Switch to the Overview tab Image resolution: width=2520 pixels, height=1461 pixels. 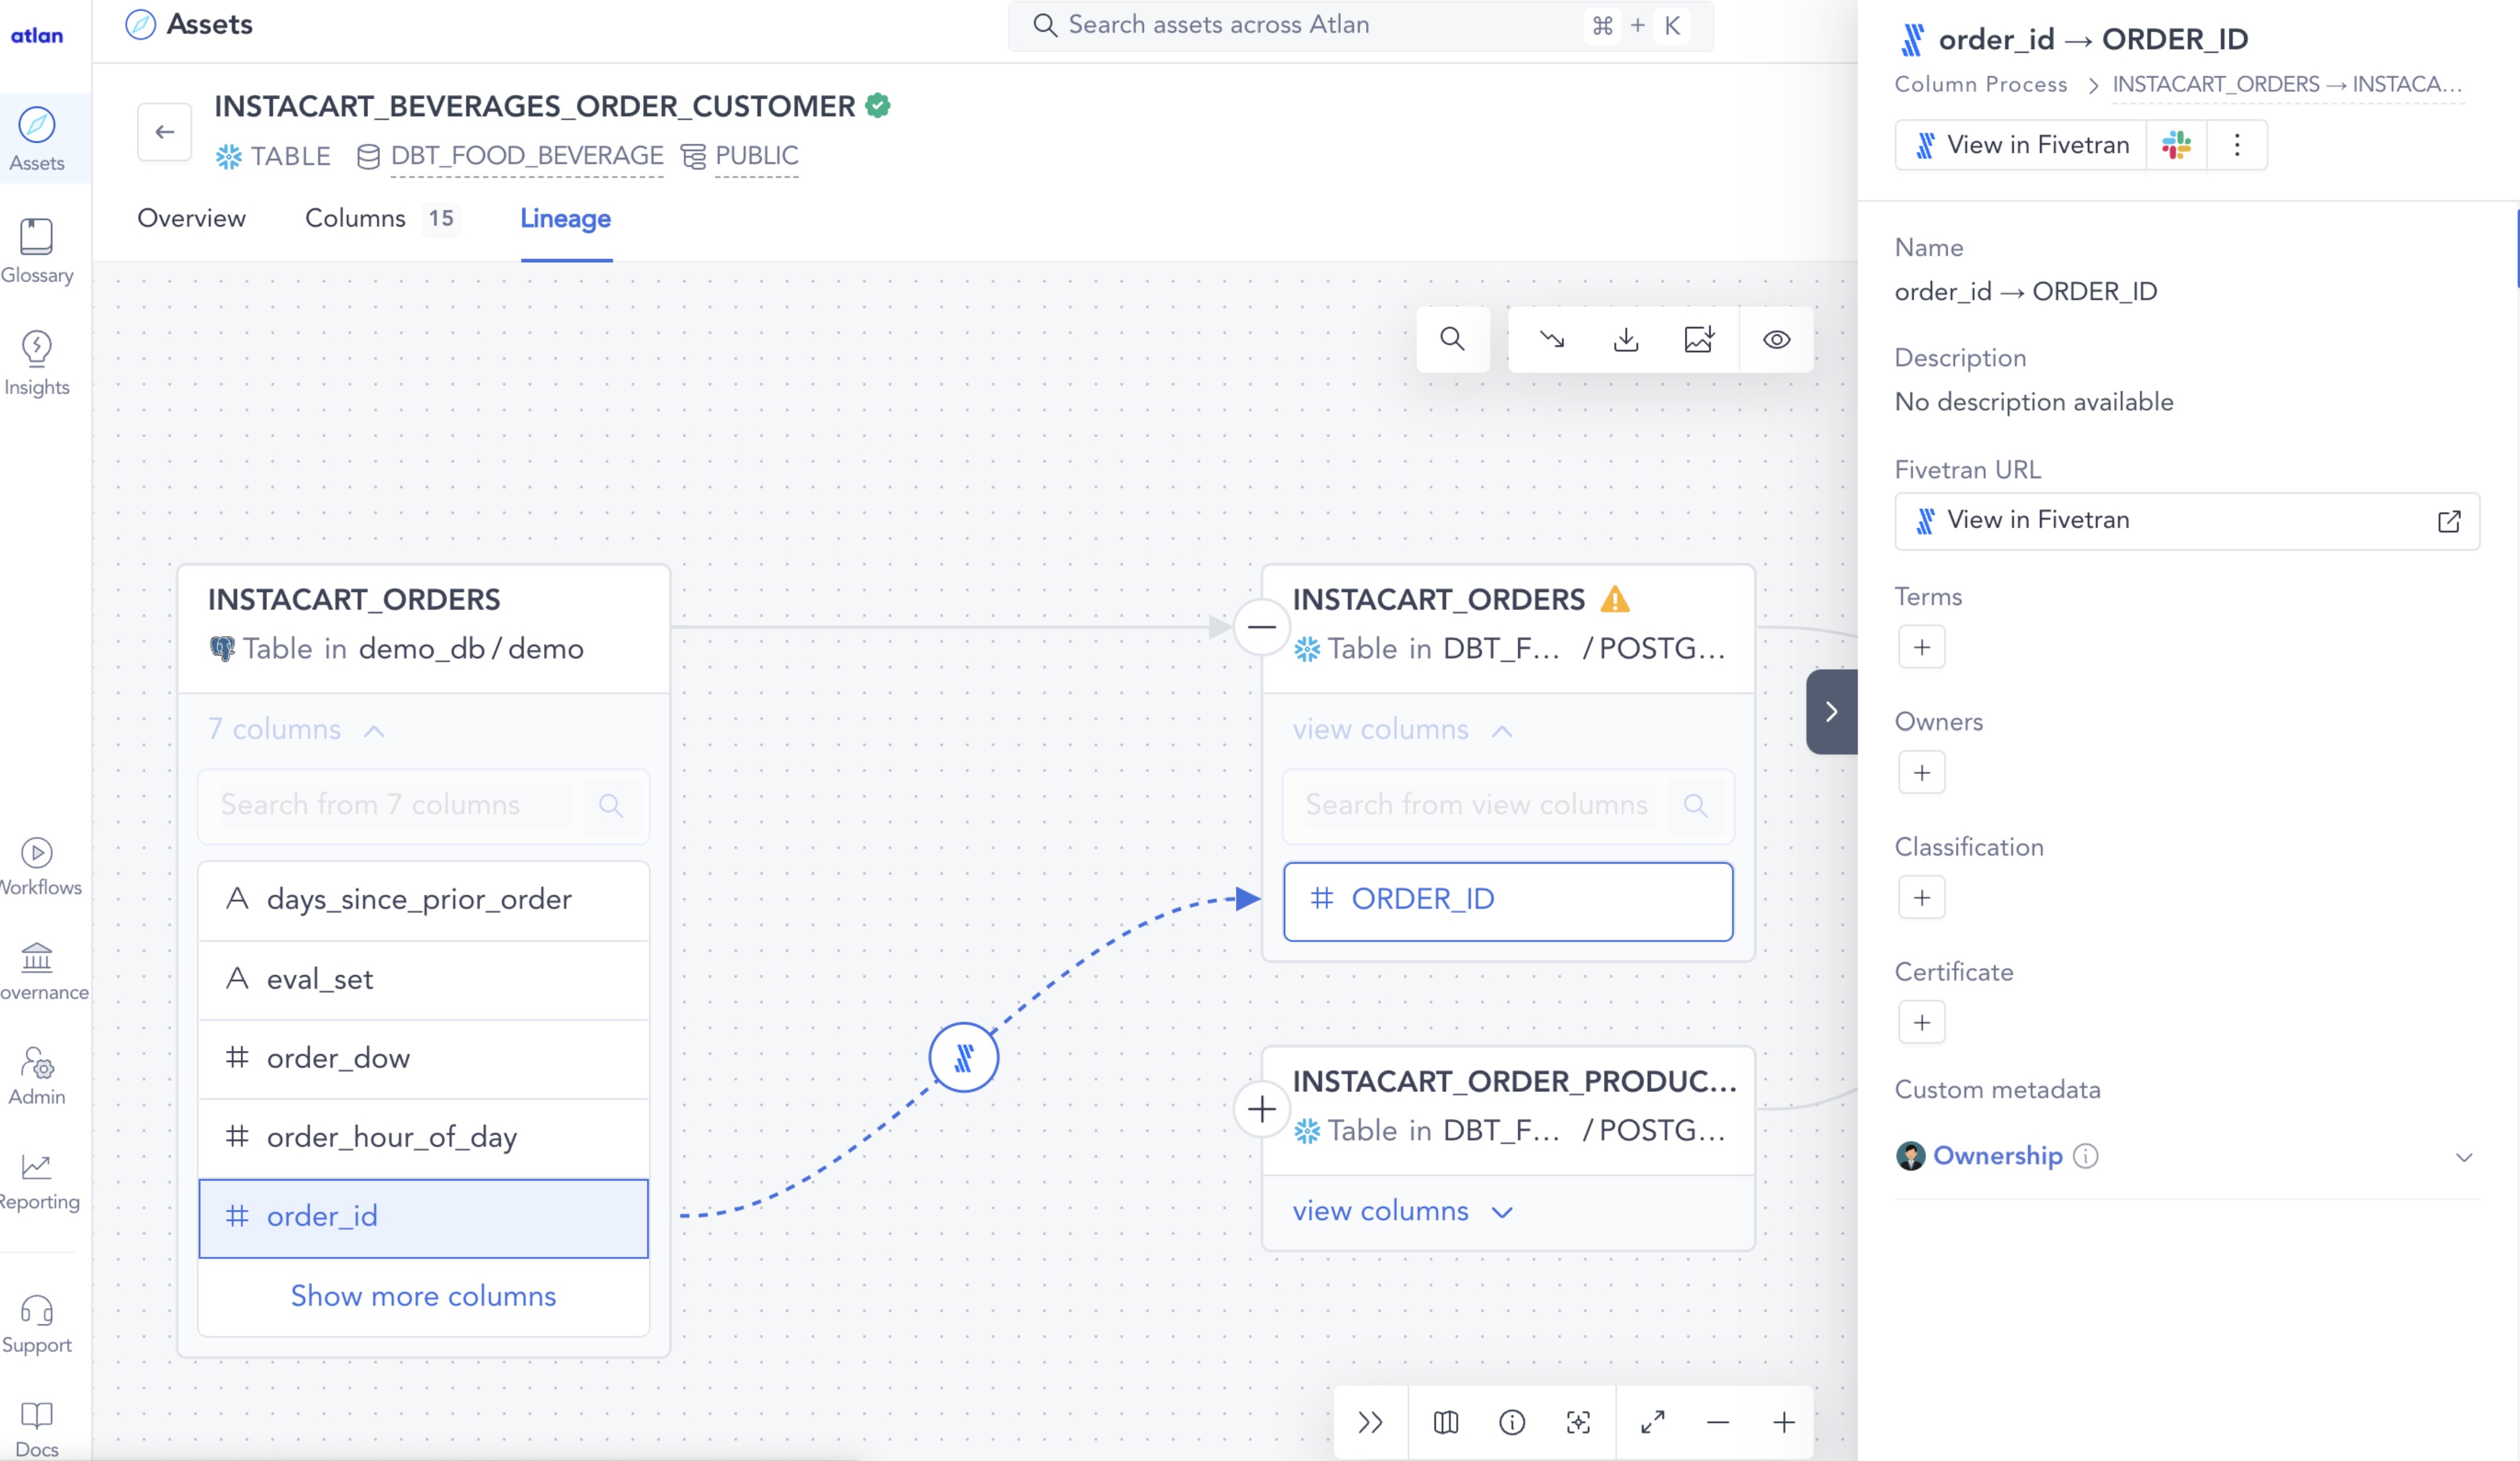[x=191, y=218]
